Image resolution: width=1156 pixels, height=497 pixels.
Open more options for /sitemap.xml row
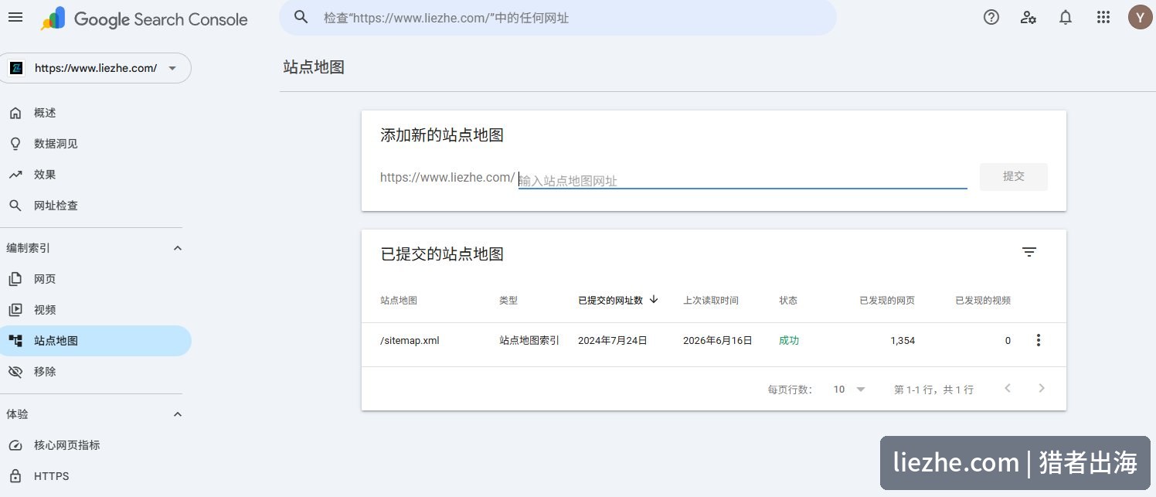(x=1039, y=340)
